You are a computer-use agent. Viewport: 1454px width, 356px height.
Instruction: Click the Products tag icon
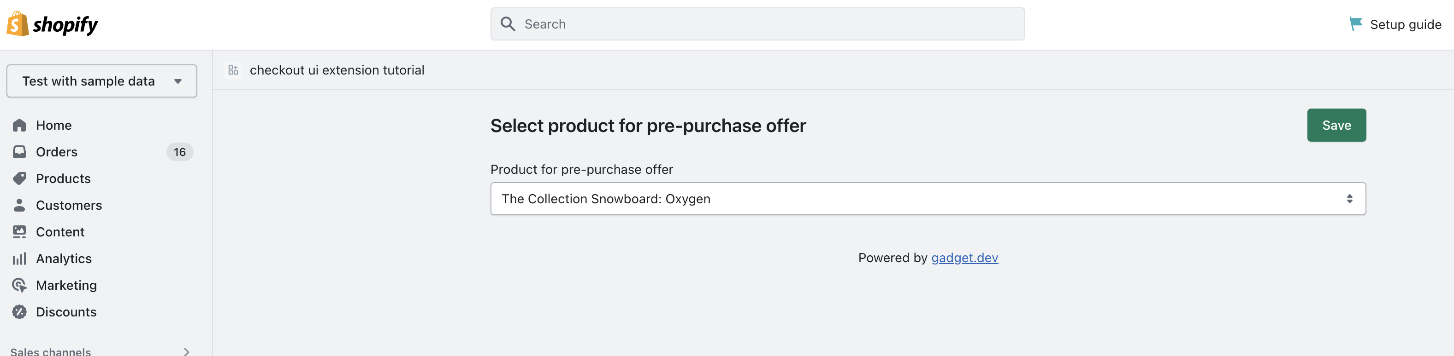pos(19,178)
